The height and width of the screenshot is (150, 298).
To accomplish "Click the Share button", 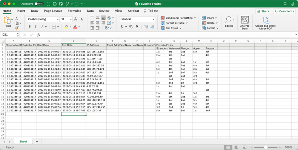I will [x=263, y=11].
